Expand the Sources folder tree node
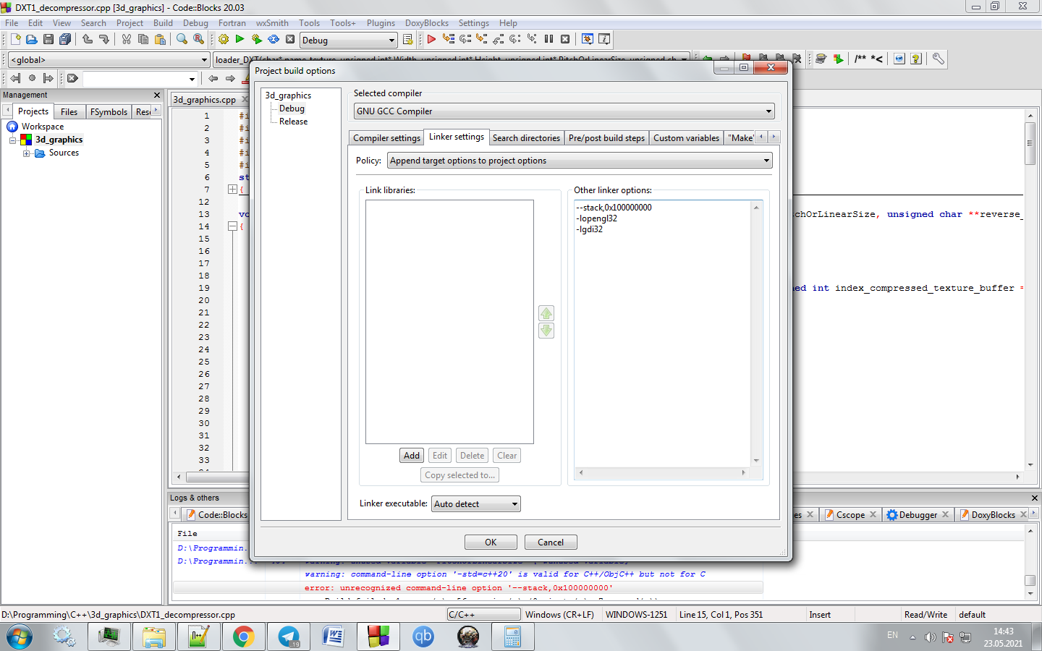 coord(27,153)
